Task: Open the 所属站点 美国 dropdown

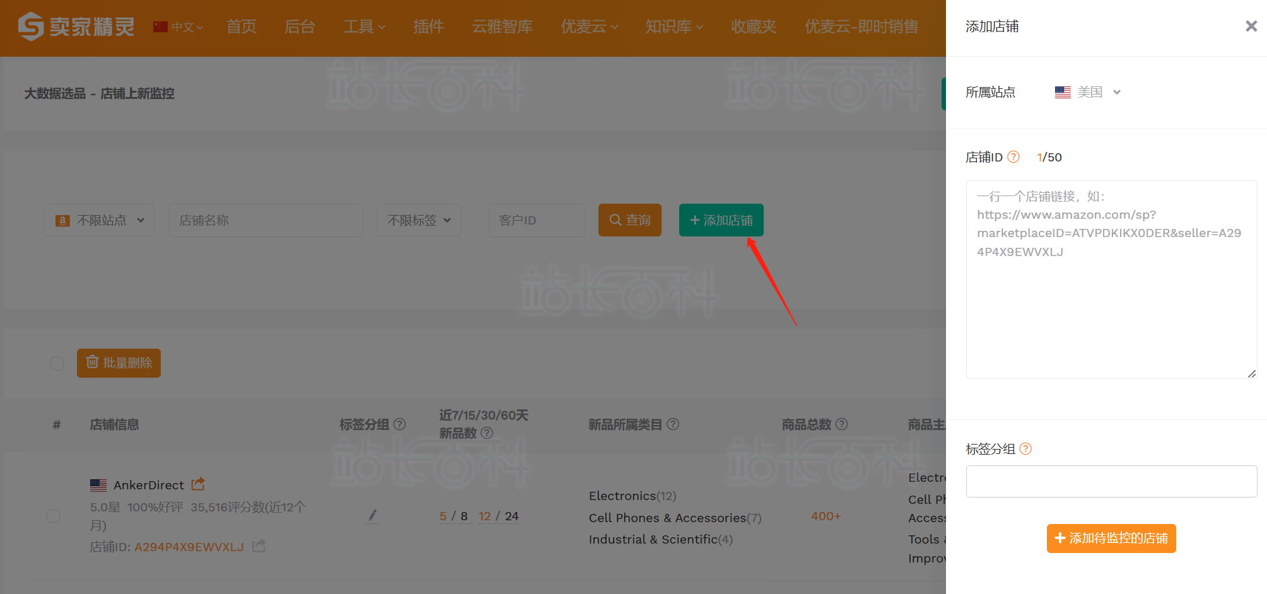Action: pyautogui.click(x=1088, y=92)
